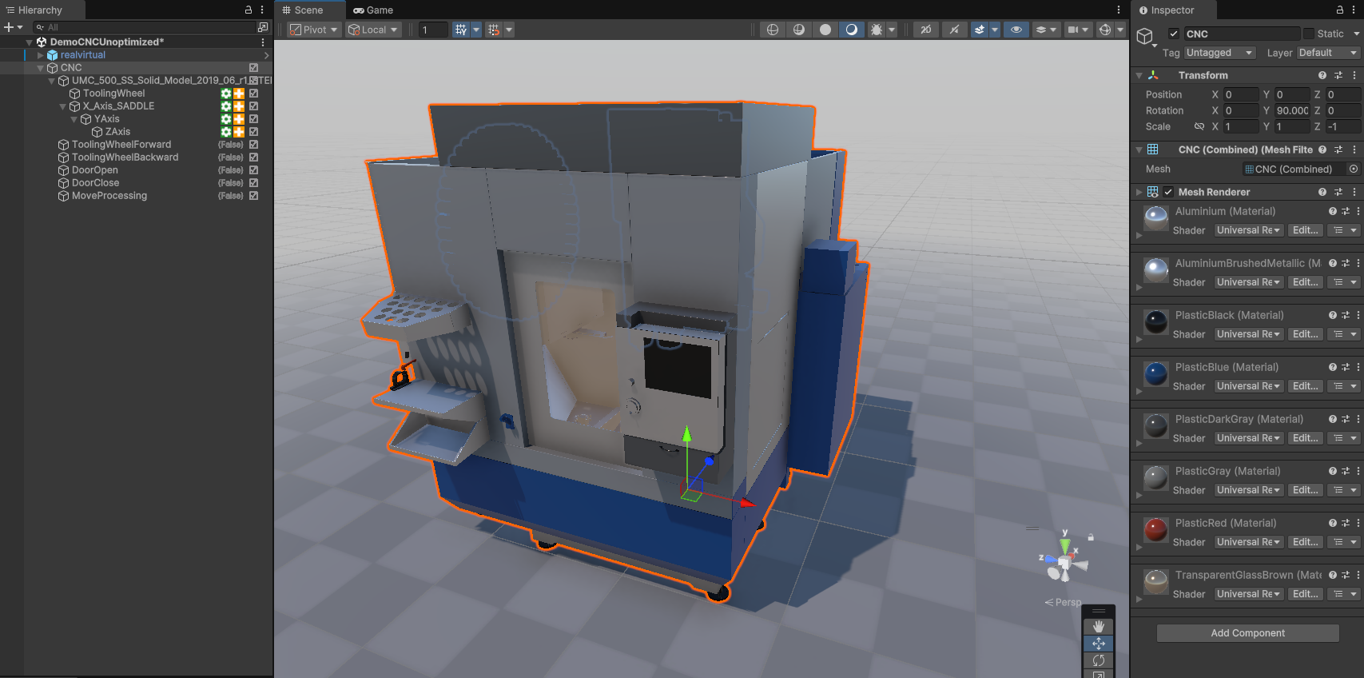The image size is (1364, 678).
Task: Select the Inspector tab
Action: point(1171,10)
